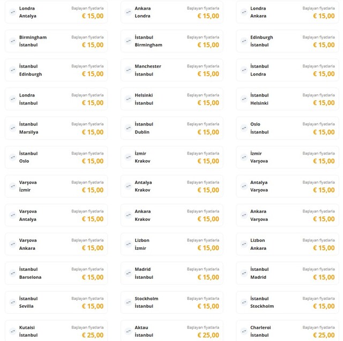Choose the Stockholm to İstanbul route card
Image resolution: width=343 pixels, height=341 pixels.
[x=171, y=302]
